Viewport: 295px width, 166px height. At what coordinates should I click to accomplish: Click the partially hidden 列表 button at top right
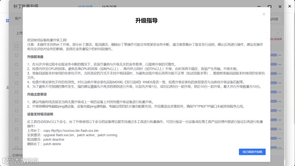tap(276, 19)
